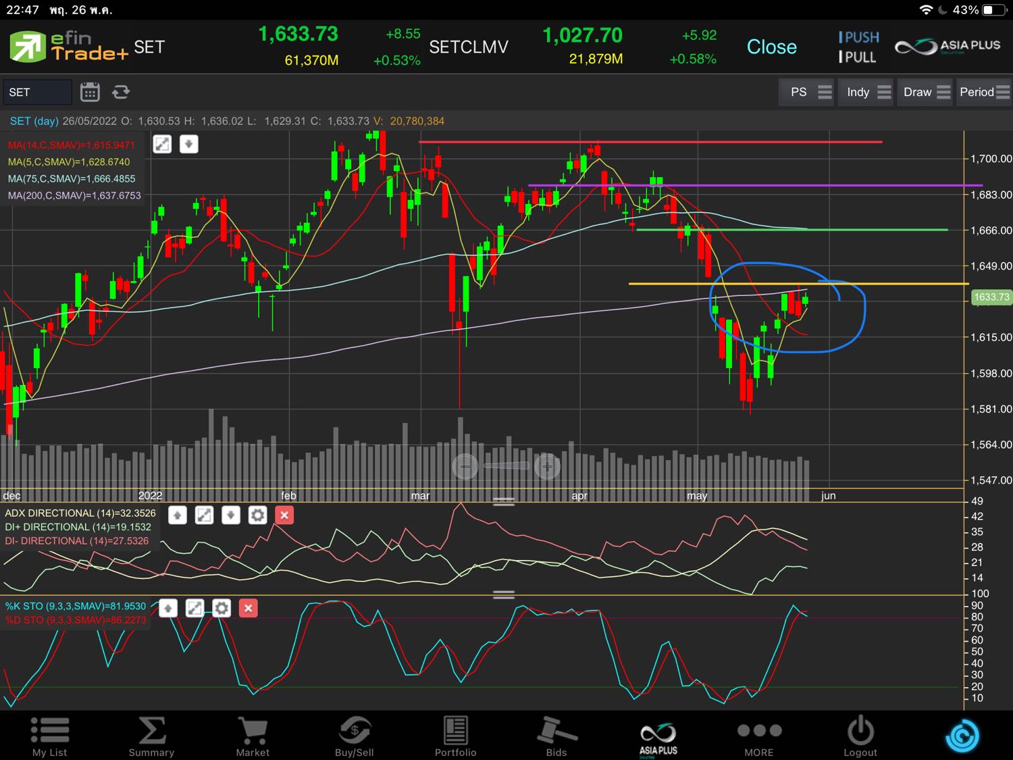Open the calendar date picker icon
Viewport: 1013px width, 760px height.
pyautogui.click(x=90, y=92)
